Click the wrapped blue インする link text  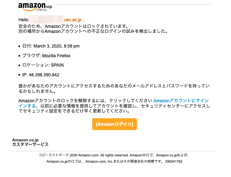click(27, 106)
